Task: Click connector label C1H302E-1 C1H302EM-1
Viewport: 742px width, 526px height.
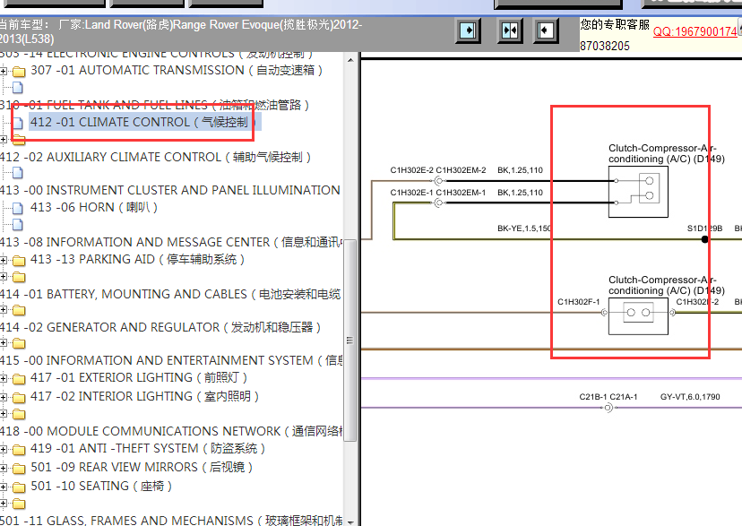Action: pos(437,193)
